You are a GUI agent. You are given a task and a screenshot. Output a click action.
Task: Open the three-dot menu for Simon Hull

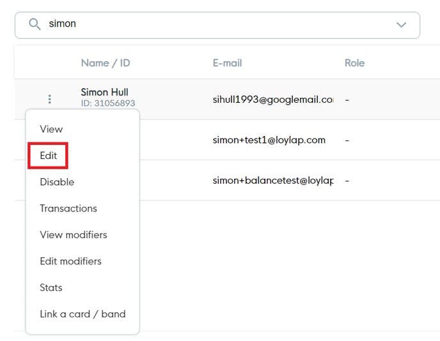coord(49,99)
